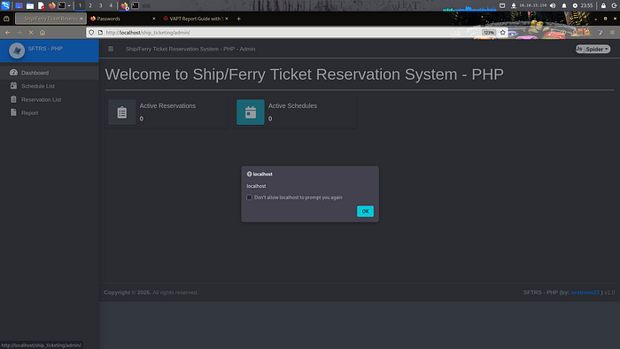Launch the text editor from the panel

click(x=41, y=5)
